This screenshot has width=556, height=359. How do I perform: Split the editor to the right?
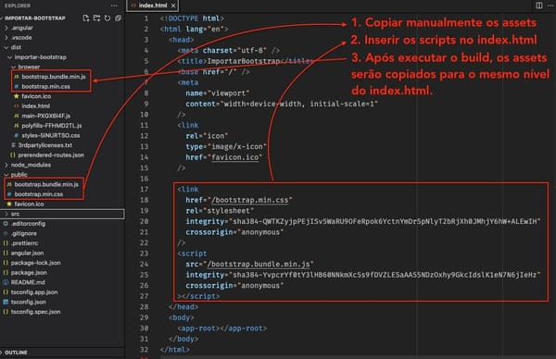pos(539,6)
